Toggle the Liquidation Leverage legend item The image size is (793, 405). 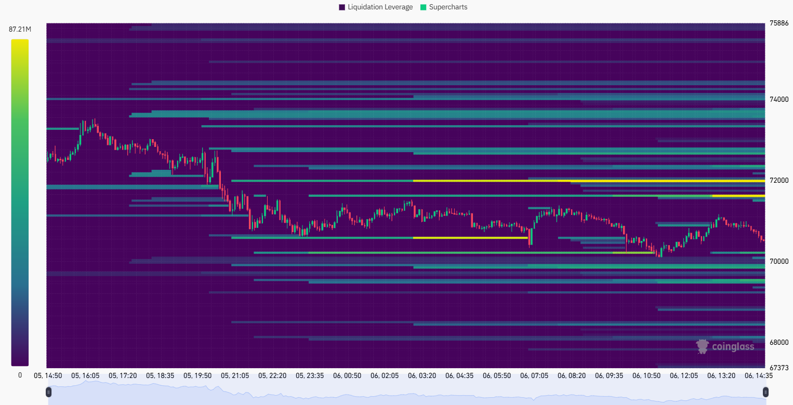pos(375,7)
